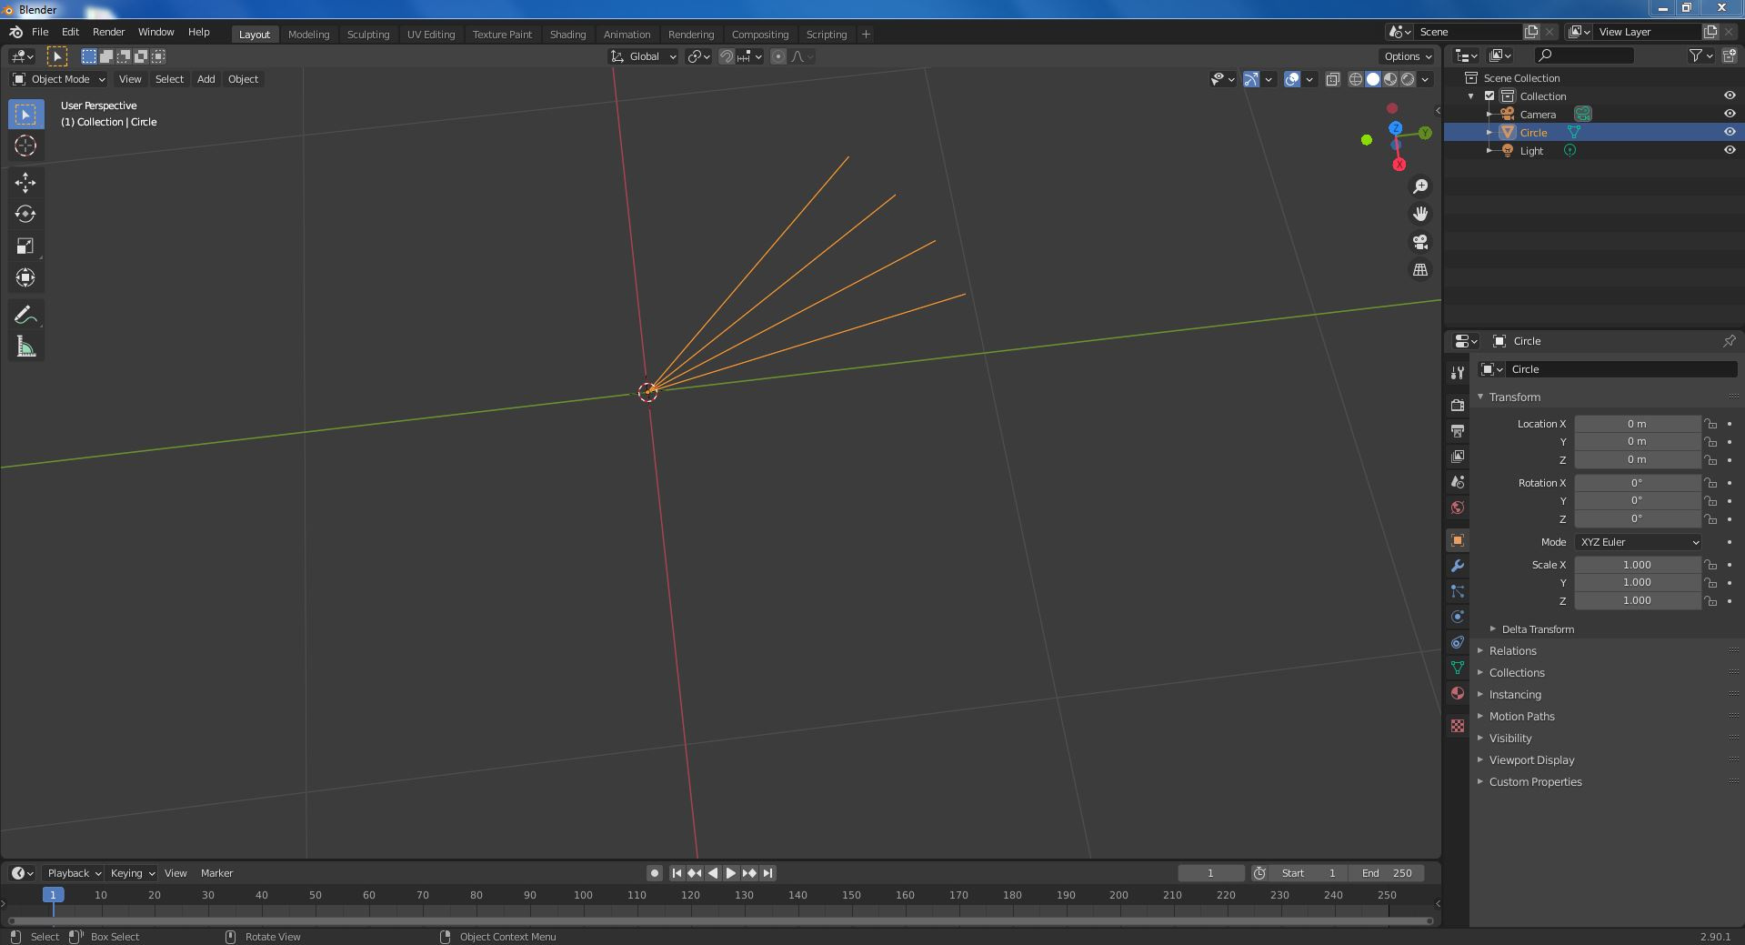The image size is (1745, 945).
Task: Click the zoom view magnifier icon
Action: (1419, 186)
